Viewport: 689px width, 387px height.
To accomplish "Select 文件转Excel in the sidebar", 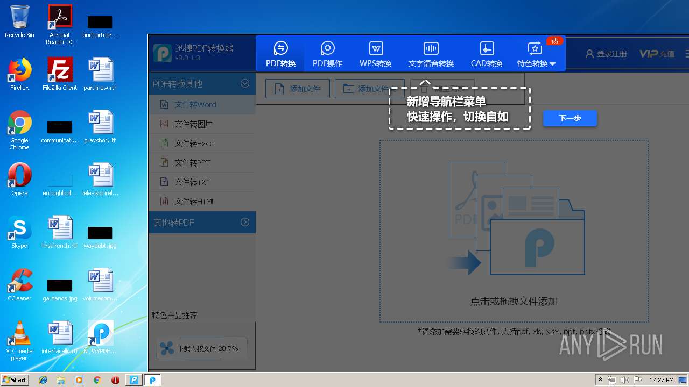I will click(x=202, y=143).
